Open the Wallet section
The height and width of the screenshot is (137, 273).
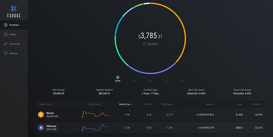pyautogui.click(x=14, y=34)
